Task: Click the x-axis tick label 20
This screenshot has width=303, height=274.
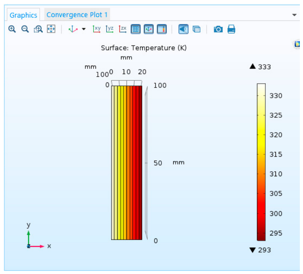Action: [x=142, y=72]
